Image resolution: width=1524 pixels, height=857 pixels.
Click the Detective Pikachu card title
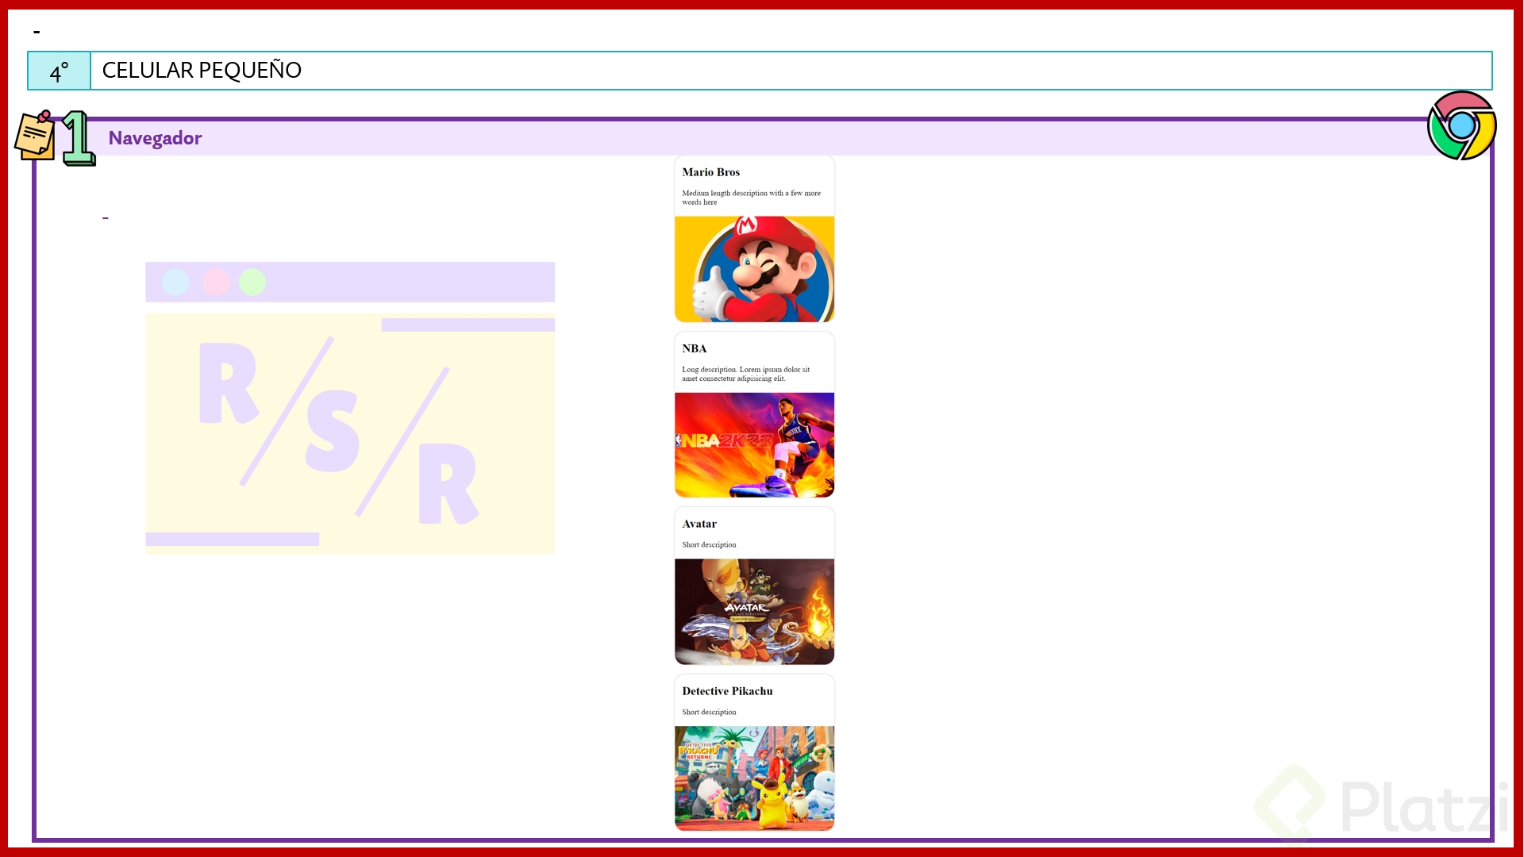click(x=726, y=691)
